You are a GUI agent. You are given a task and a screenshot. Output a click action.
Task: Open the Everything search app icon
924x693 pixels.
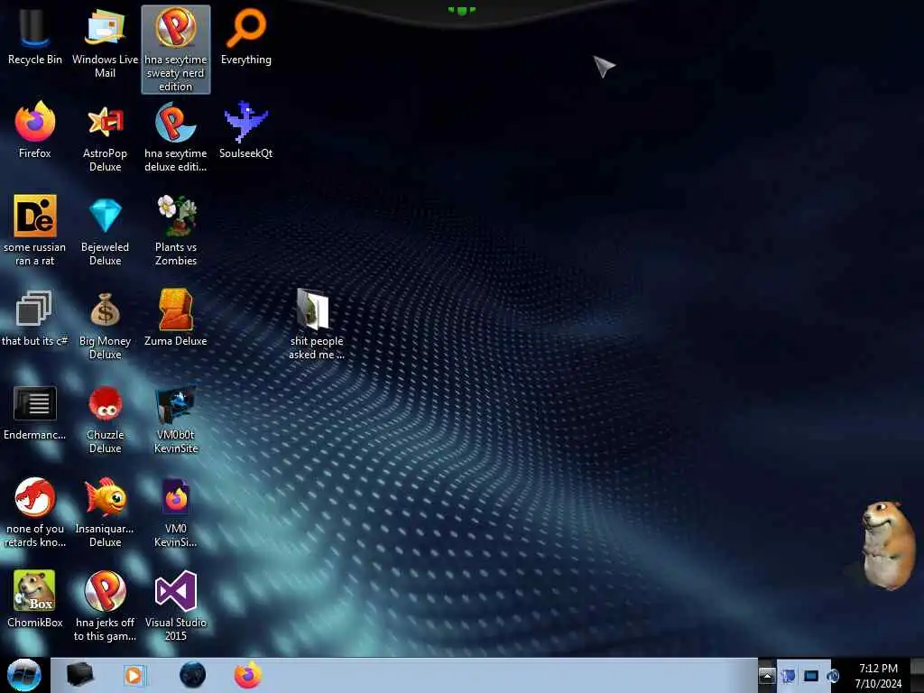click(x=245, y=36)
